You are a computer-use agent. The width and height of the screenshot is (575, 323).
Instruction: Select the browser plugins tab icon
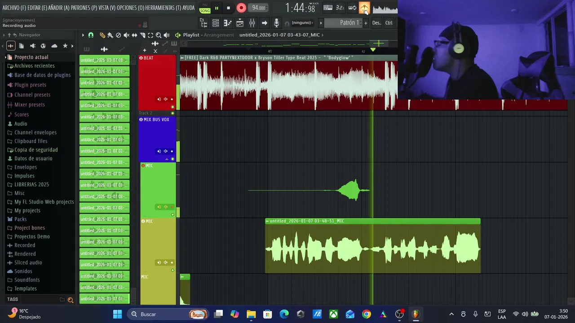pos(32,46)
